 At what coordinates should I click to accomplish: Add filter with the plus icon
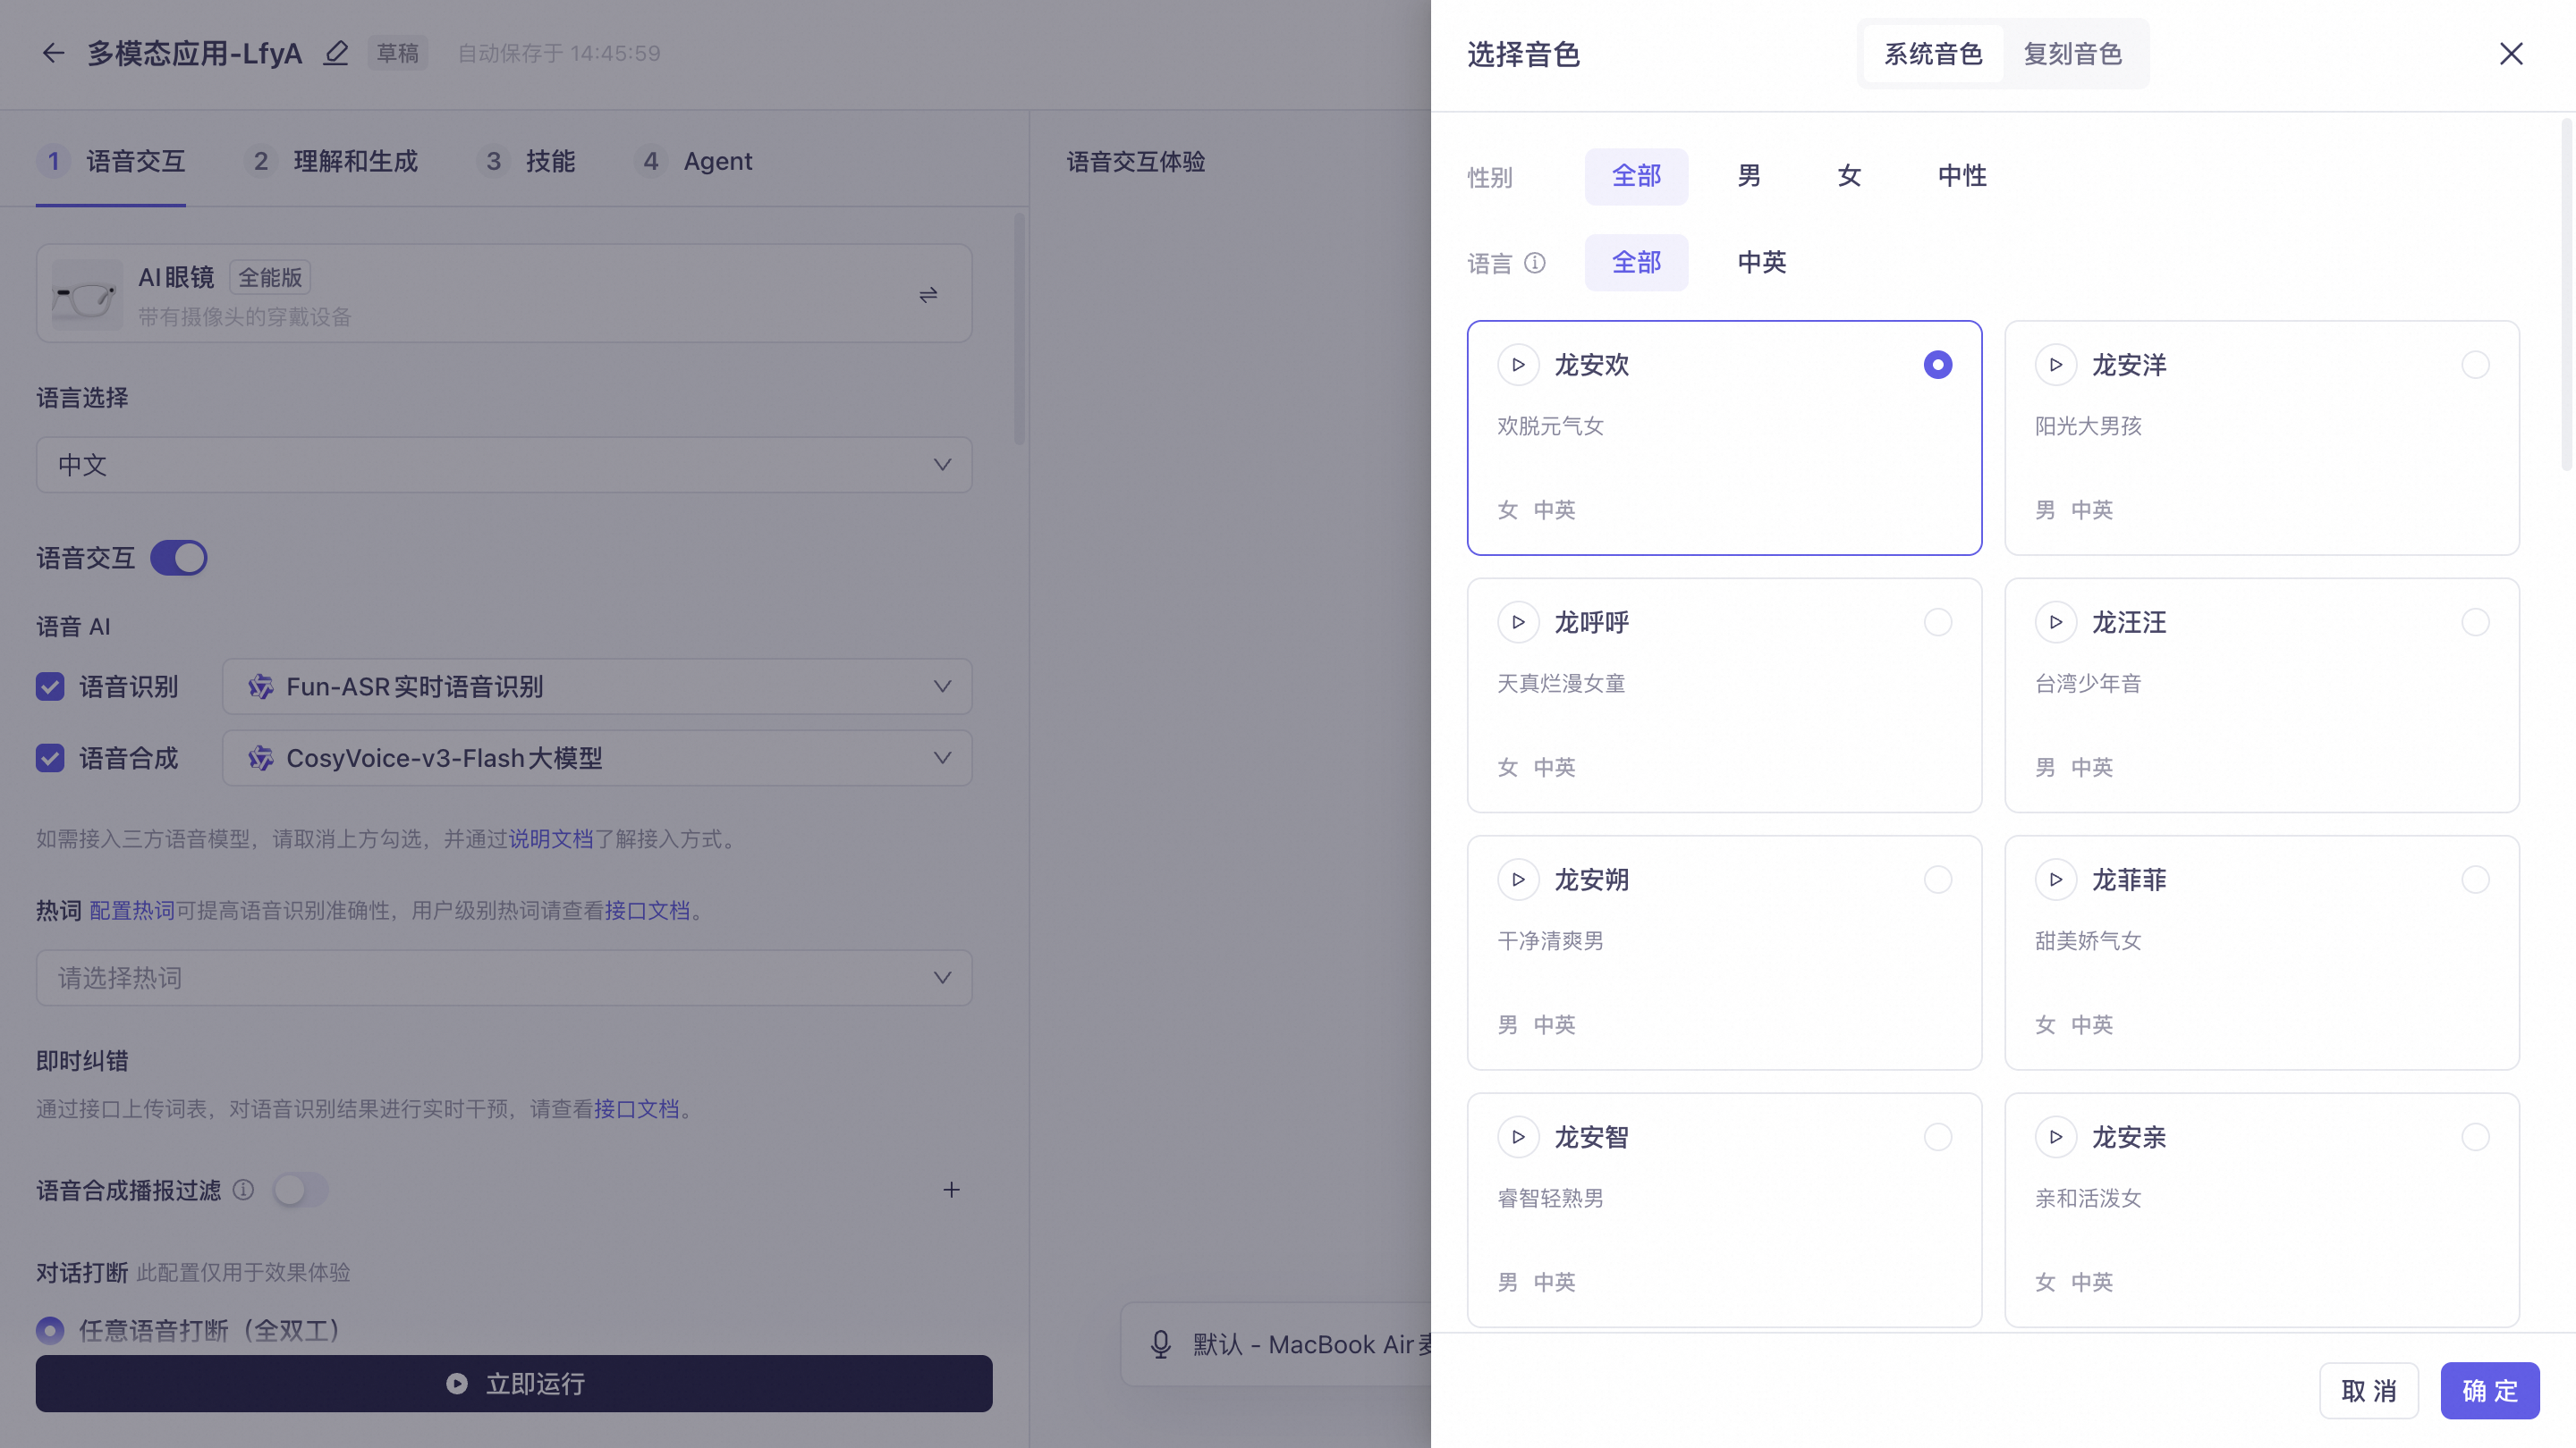pyautogui.click(x=951, y=1191)
